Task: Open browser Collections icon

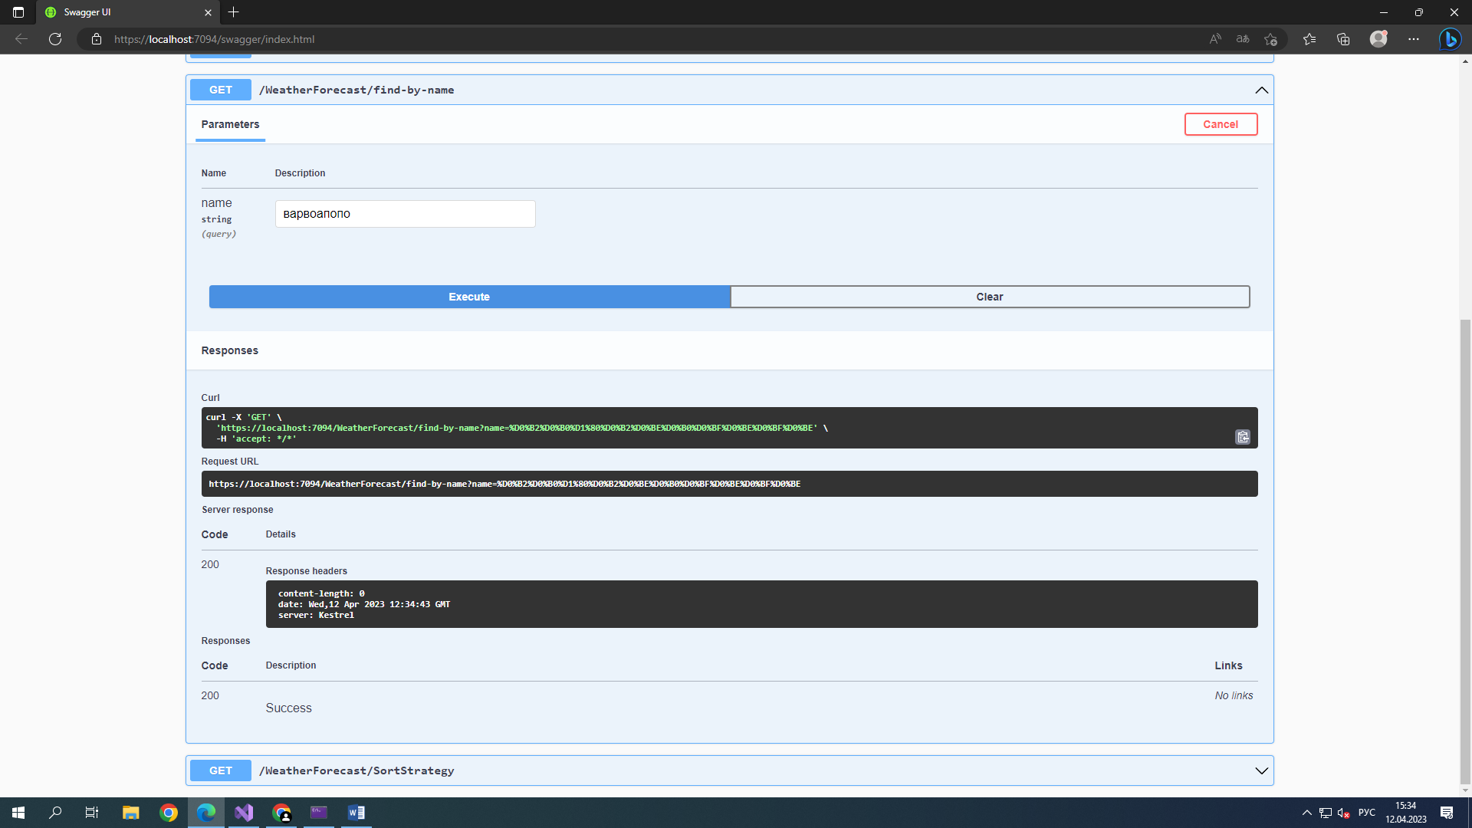Action: click(1343, 39)
